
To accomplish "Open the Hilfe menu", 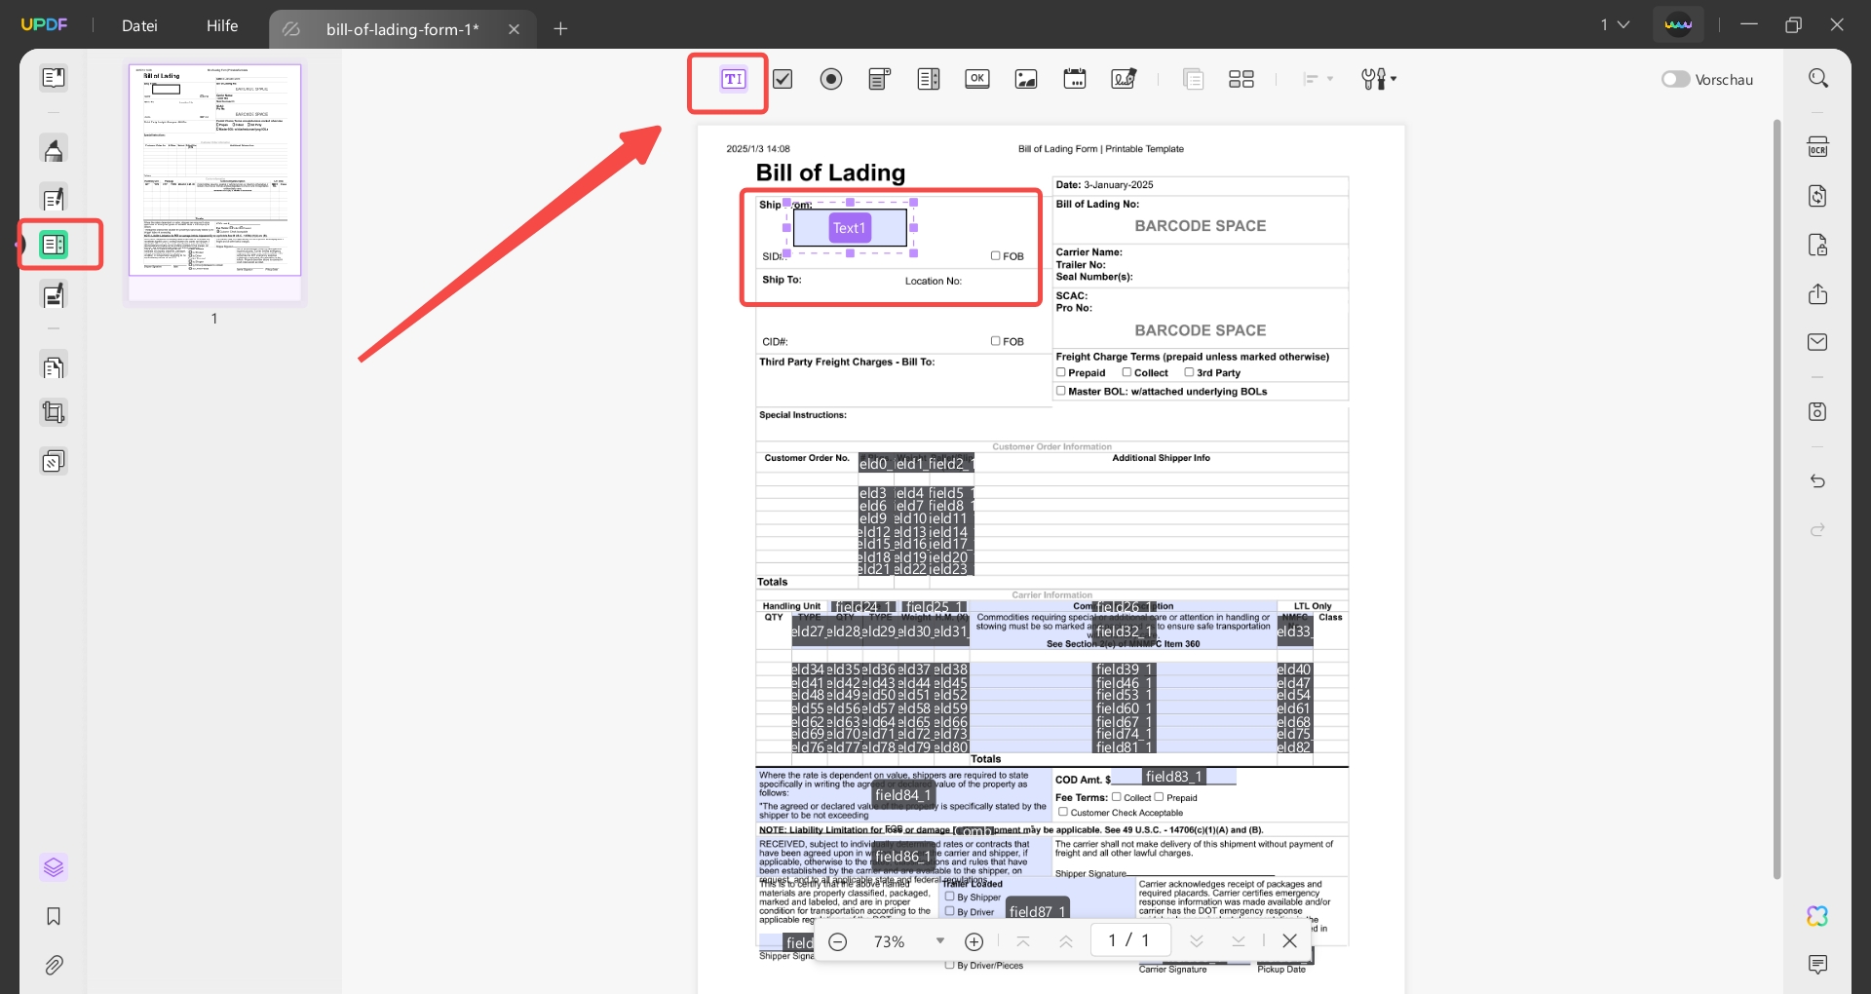I will pyautogui.click(x=222, y=25).
